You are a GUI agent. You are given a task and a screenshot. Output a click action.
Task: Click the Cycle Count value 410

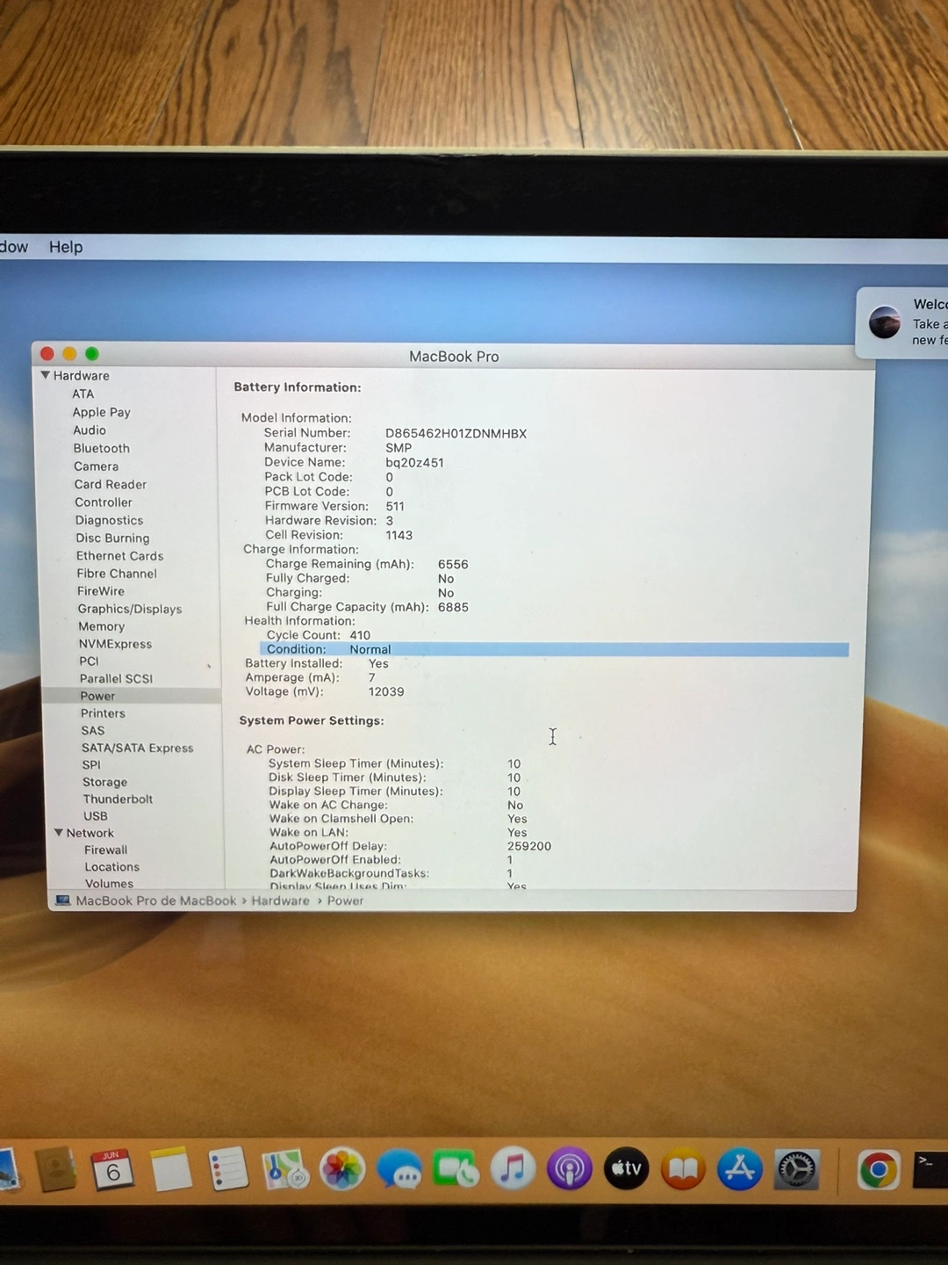click(360, 635)
